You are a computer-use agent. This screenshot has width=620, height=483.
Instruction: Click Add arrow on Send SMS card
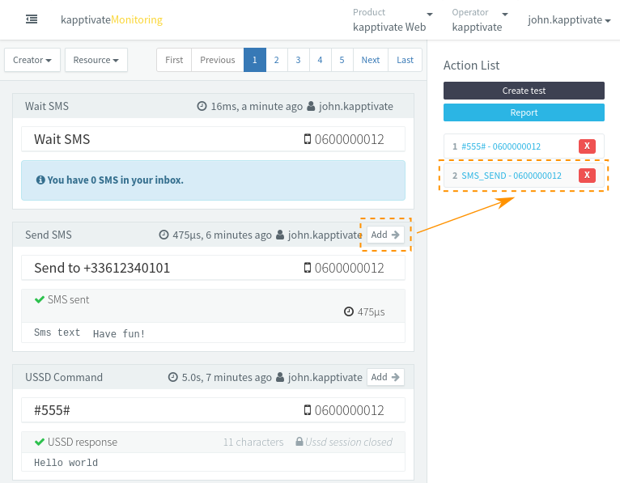pyautogui.click(x=385, y=235)
